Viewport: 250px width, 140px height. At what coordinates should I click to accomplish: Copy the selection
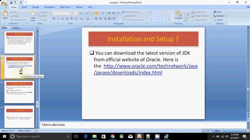coord(14,16)
